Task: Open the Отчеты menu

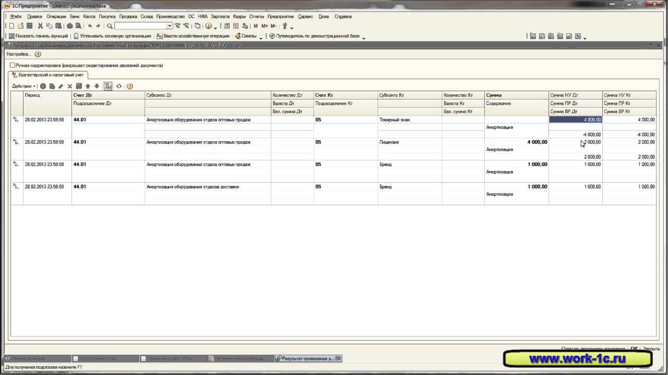Action: 257,17
